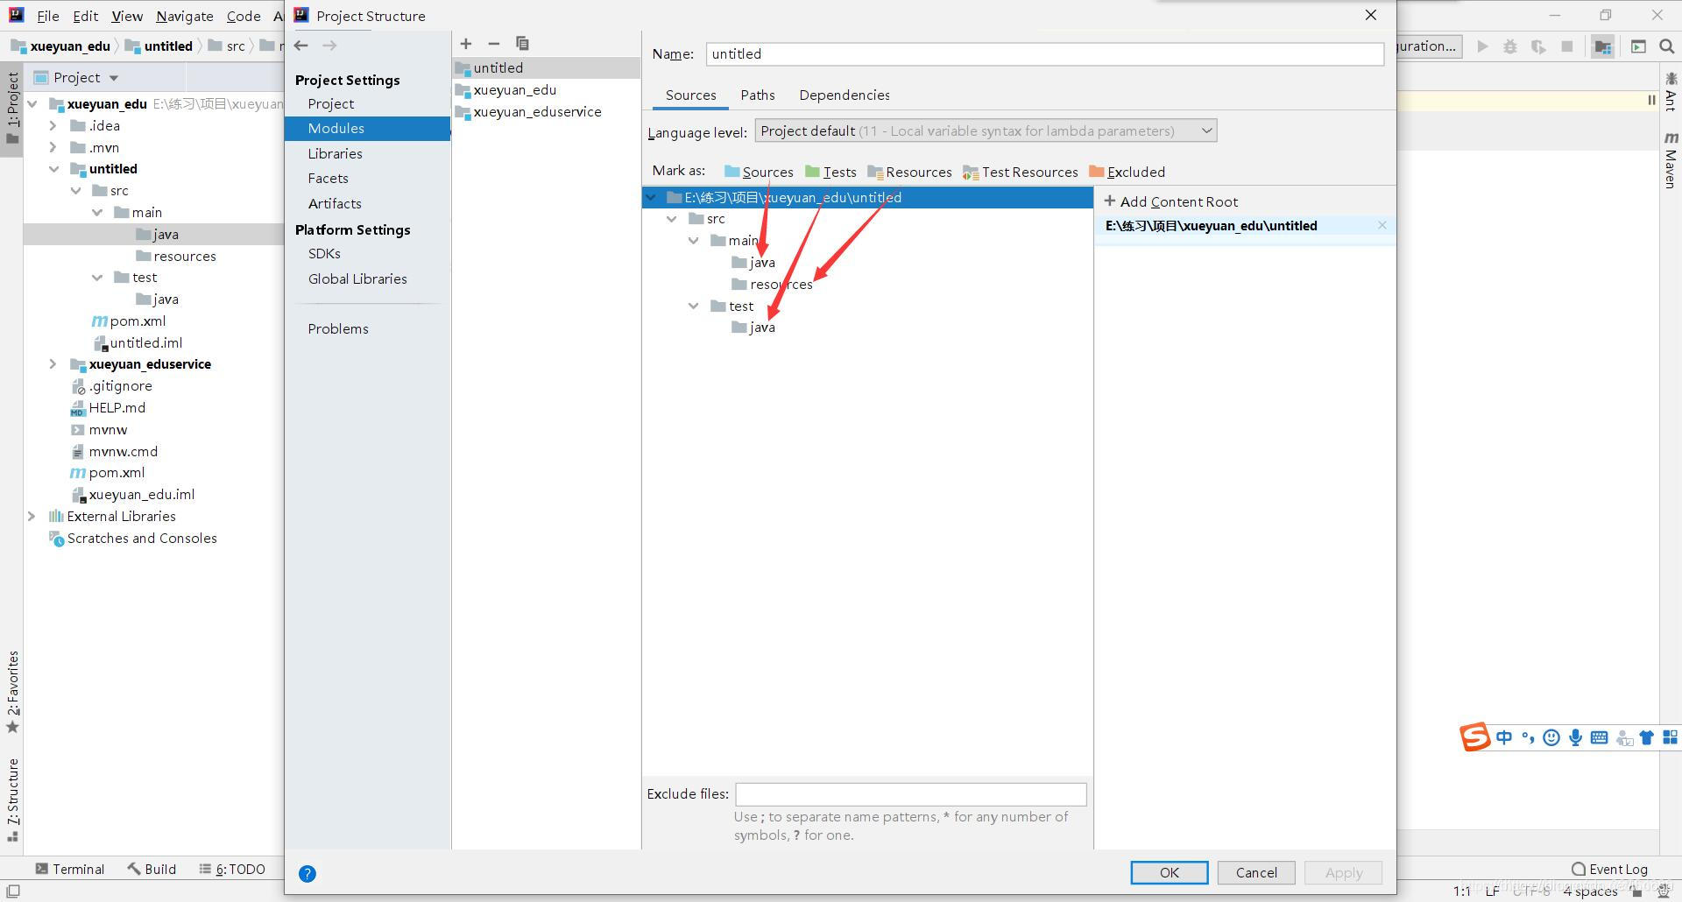Screen dimensions: 1682x902
Task: Open the Favorites tool window sidebar
Action: (x=12, y=692)
